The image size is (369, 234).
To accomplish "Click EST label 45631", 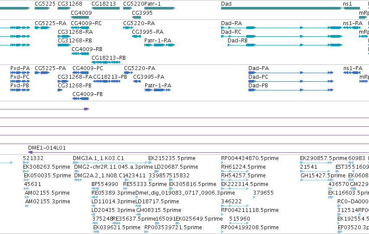I will [x=33, y=185].
